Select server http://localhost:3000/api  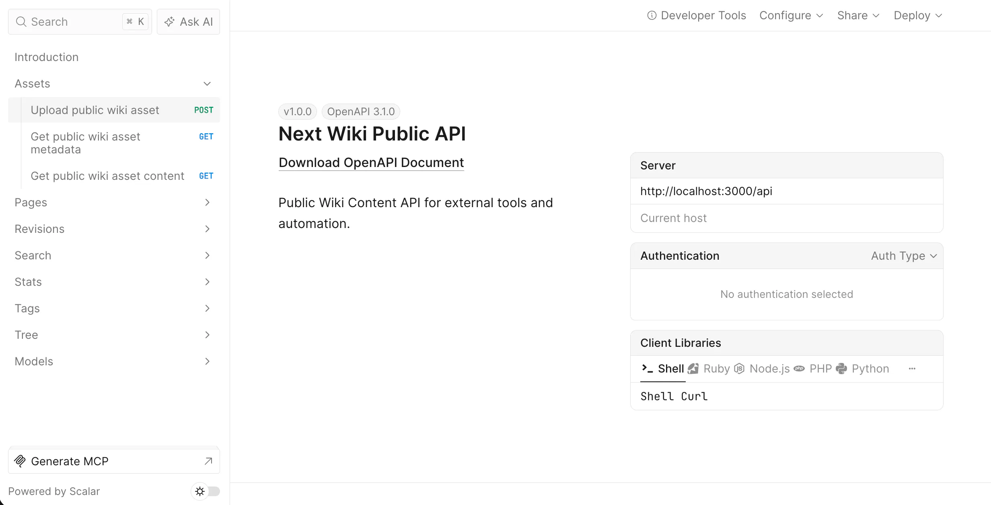pos(787,191)
